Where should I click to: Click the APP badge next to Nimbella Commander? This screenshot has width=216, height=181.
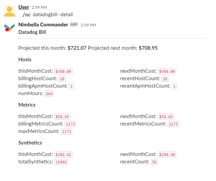pos(74,24)
